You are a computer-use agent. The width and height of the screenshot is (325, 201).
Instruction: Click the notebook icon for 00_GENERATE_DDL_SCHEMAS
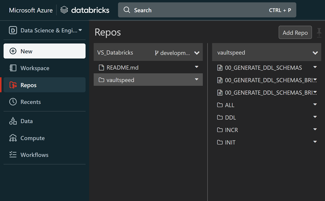[x=220, y=68]
